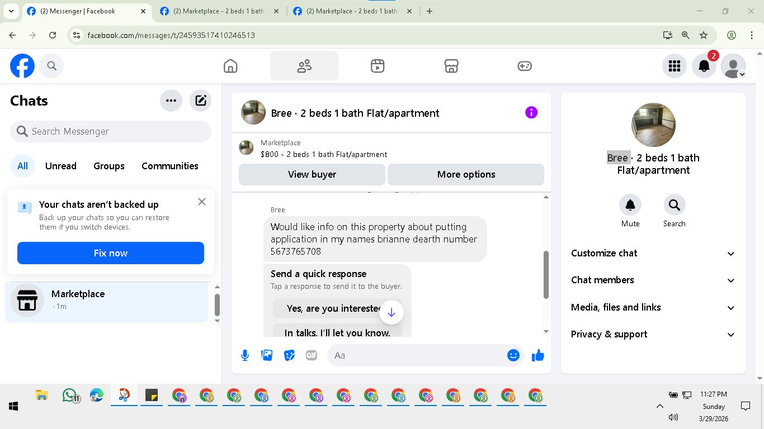Open the Reels video icon
Viewport: 764px width, 429px height.
coord(378,66)
